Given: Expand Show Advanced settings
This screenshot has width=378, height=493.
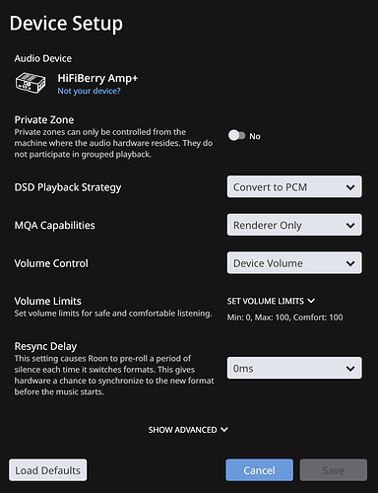Looking at the screenshot, I should tap(188, 430).
